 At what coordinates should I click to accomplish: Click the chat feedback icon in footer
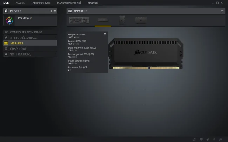[201, 140]
